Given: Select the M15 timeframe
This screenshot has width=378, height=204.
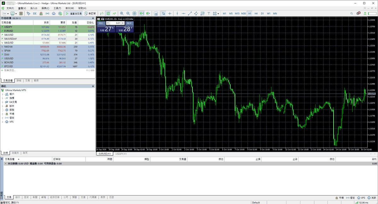Looking at the screenshot, I should pos(237,14).
